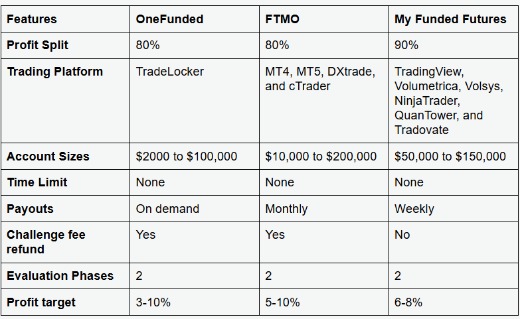Click the $2000 to $100,000 cell
The width and height of the screenshot is (520, 319).
click(186, 157)
